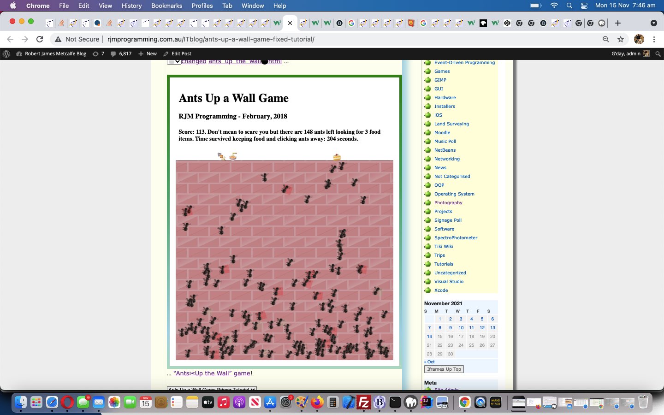Open the Bookmarks menu
Screen dimensions: 664x415
pyautogui.click(x=166, y=6)
